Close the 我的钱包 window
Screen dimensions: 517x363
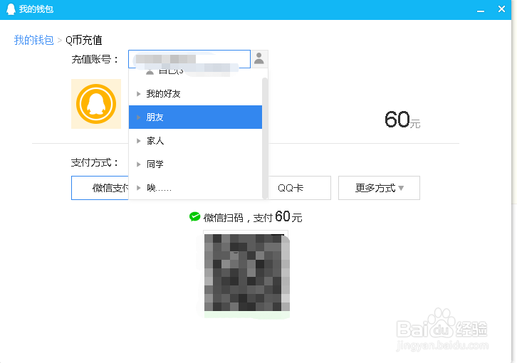point(501,9)
